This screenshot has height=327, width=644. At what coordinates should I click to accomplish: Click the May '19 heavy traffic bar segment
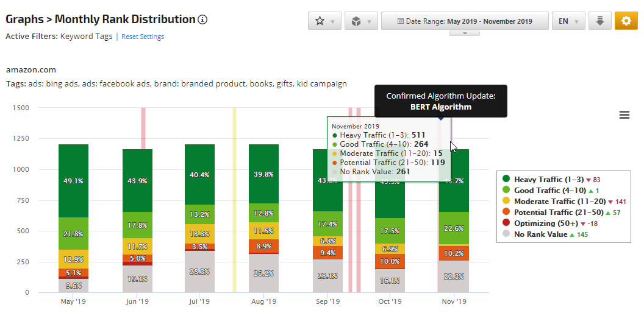click(x=73, y=181)
